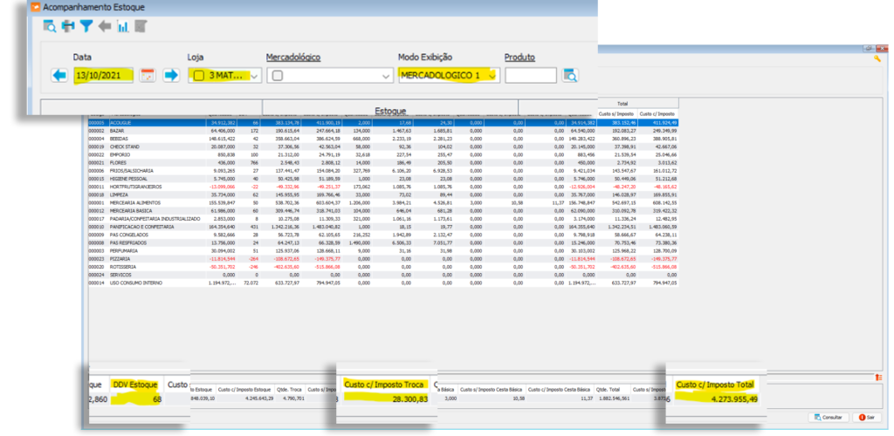Select the FLORES row

(383, 162)
